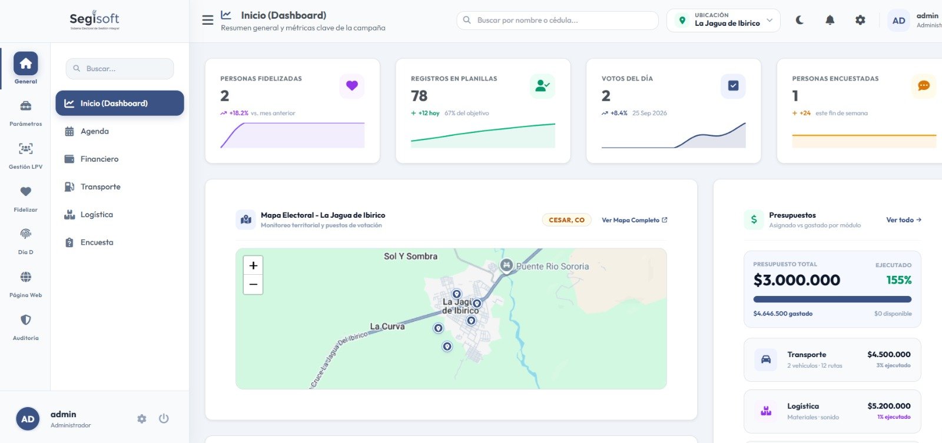Image resolution: width=942 pixels, height=443 pixels.
Task: Click the AD user avatar in top bar
Action: click(898, 21)
